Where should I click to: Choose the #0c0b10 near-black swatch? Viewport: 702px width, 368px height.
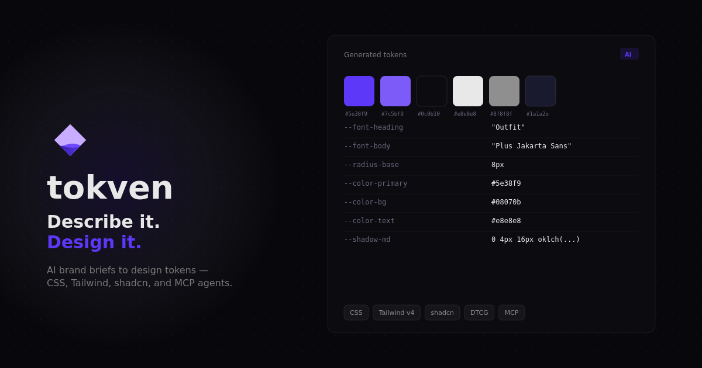pos(432,91)
